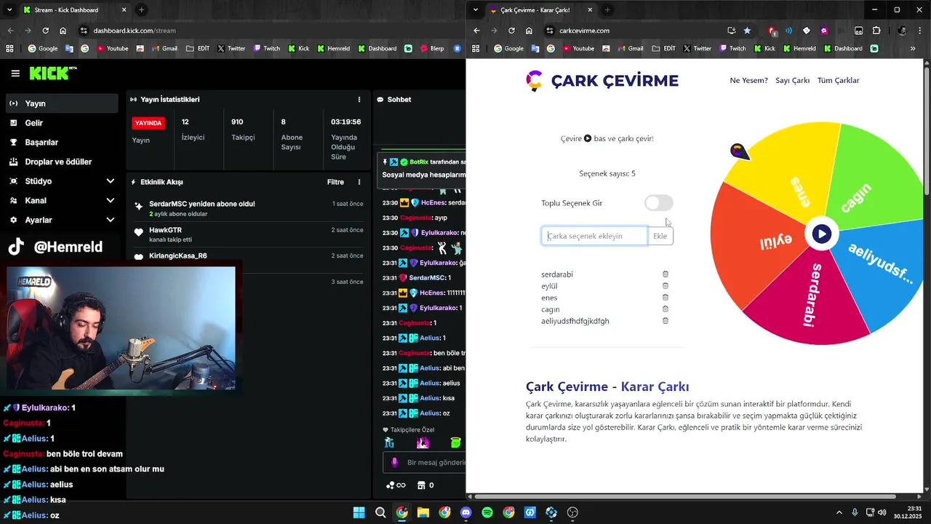
Task: Click the purple microphone icon in chat input
Action: pyautogui.click(x=395, y=462)
